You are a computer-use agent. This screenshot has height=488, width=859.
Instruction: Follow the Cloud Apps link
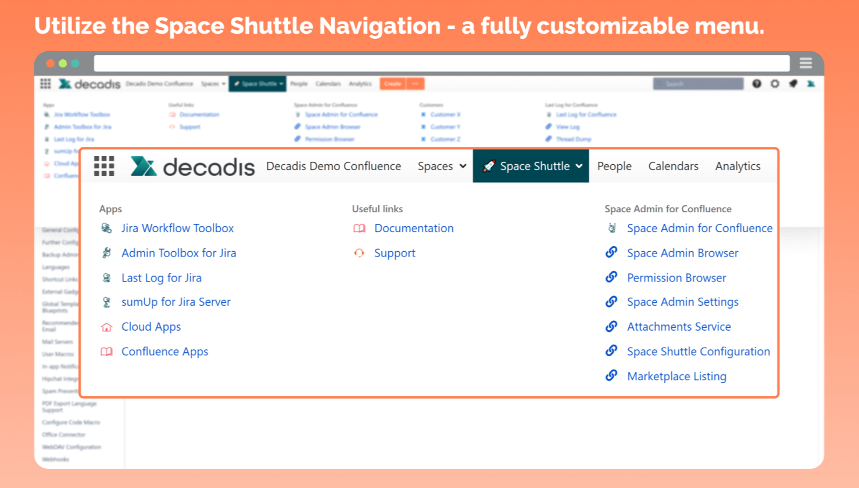tap(151, 327)
